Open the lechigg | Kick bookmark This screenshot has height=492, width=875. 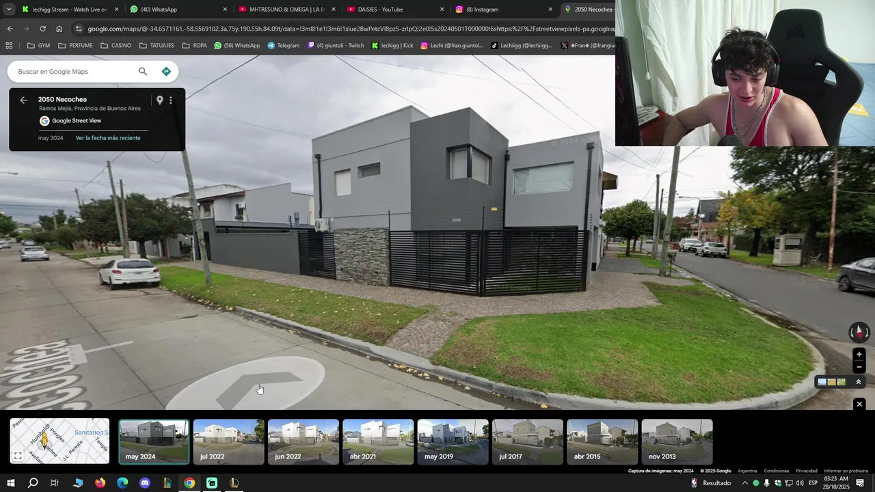click(x=392, y=46)
